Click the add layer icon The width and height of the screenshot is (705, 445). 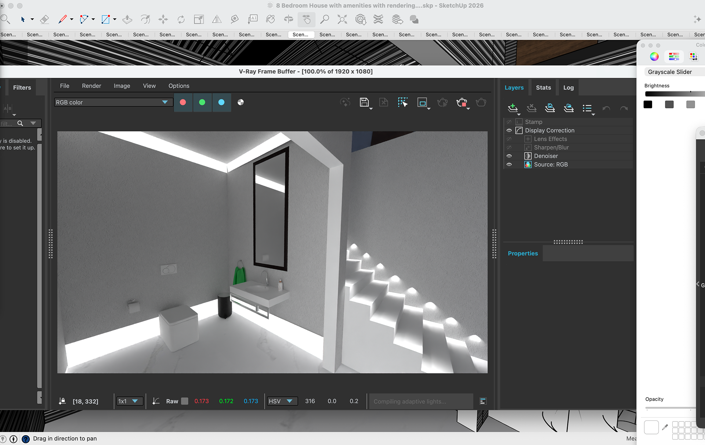click(513, 108)
